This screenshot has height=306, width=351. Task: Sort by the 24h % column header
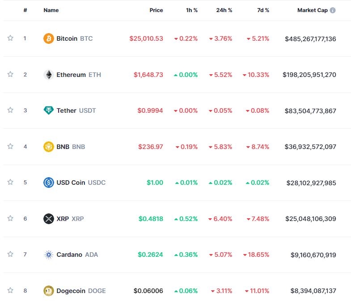pos(224,10)
